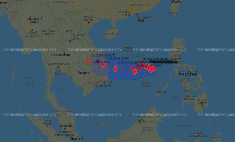This screenshot has height=142, width=235.
Task: Click the filled storm symbol below red L
Action: pos(135,72)
